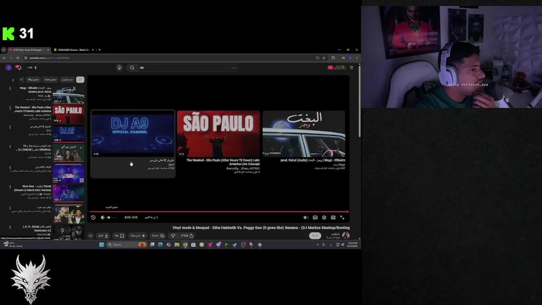Toggle the autoplay switch in player controls

coord(306,217)
